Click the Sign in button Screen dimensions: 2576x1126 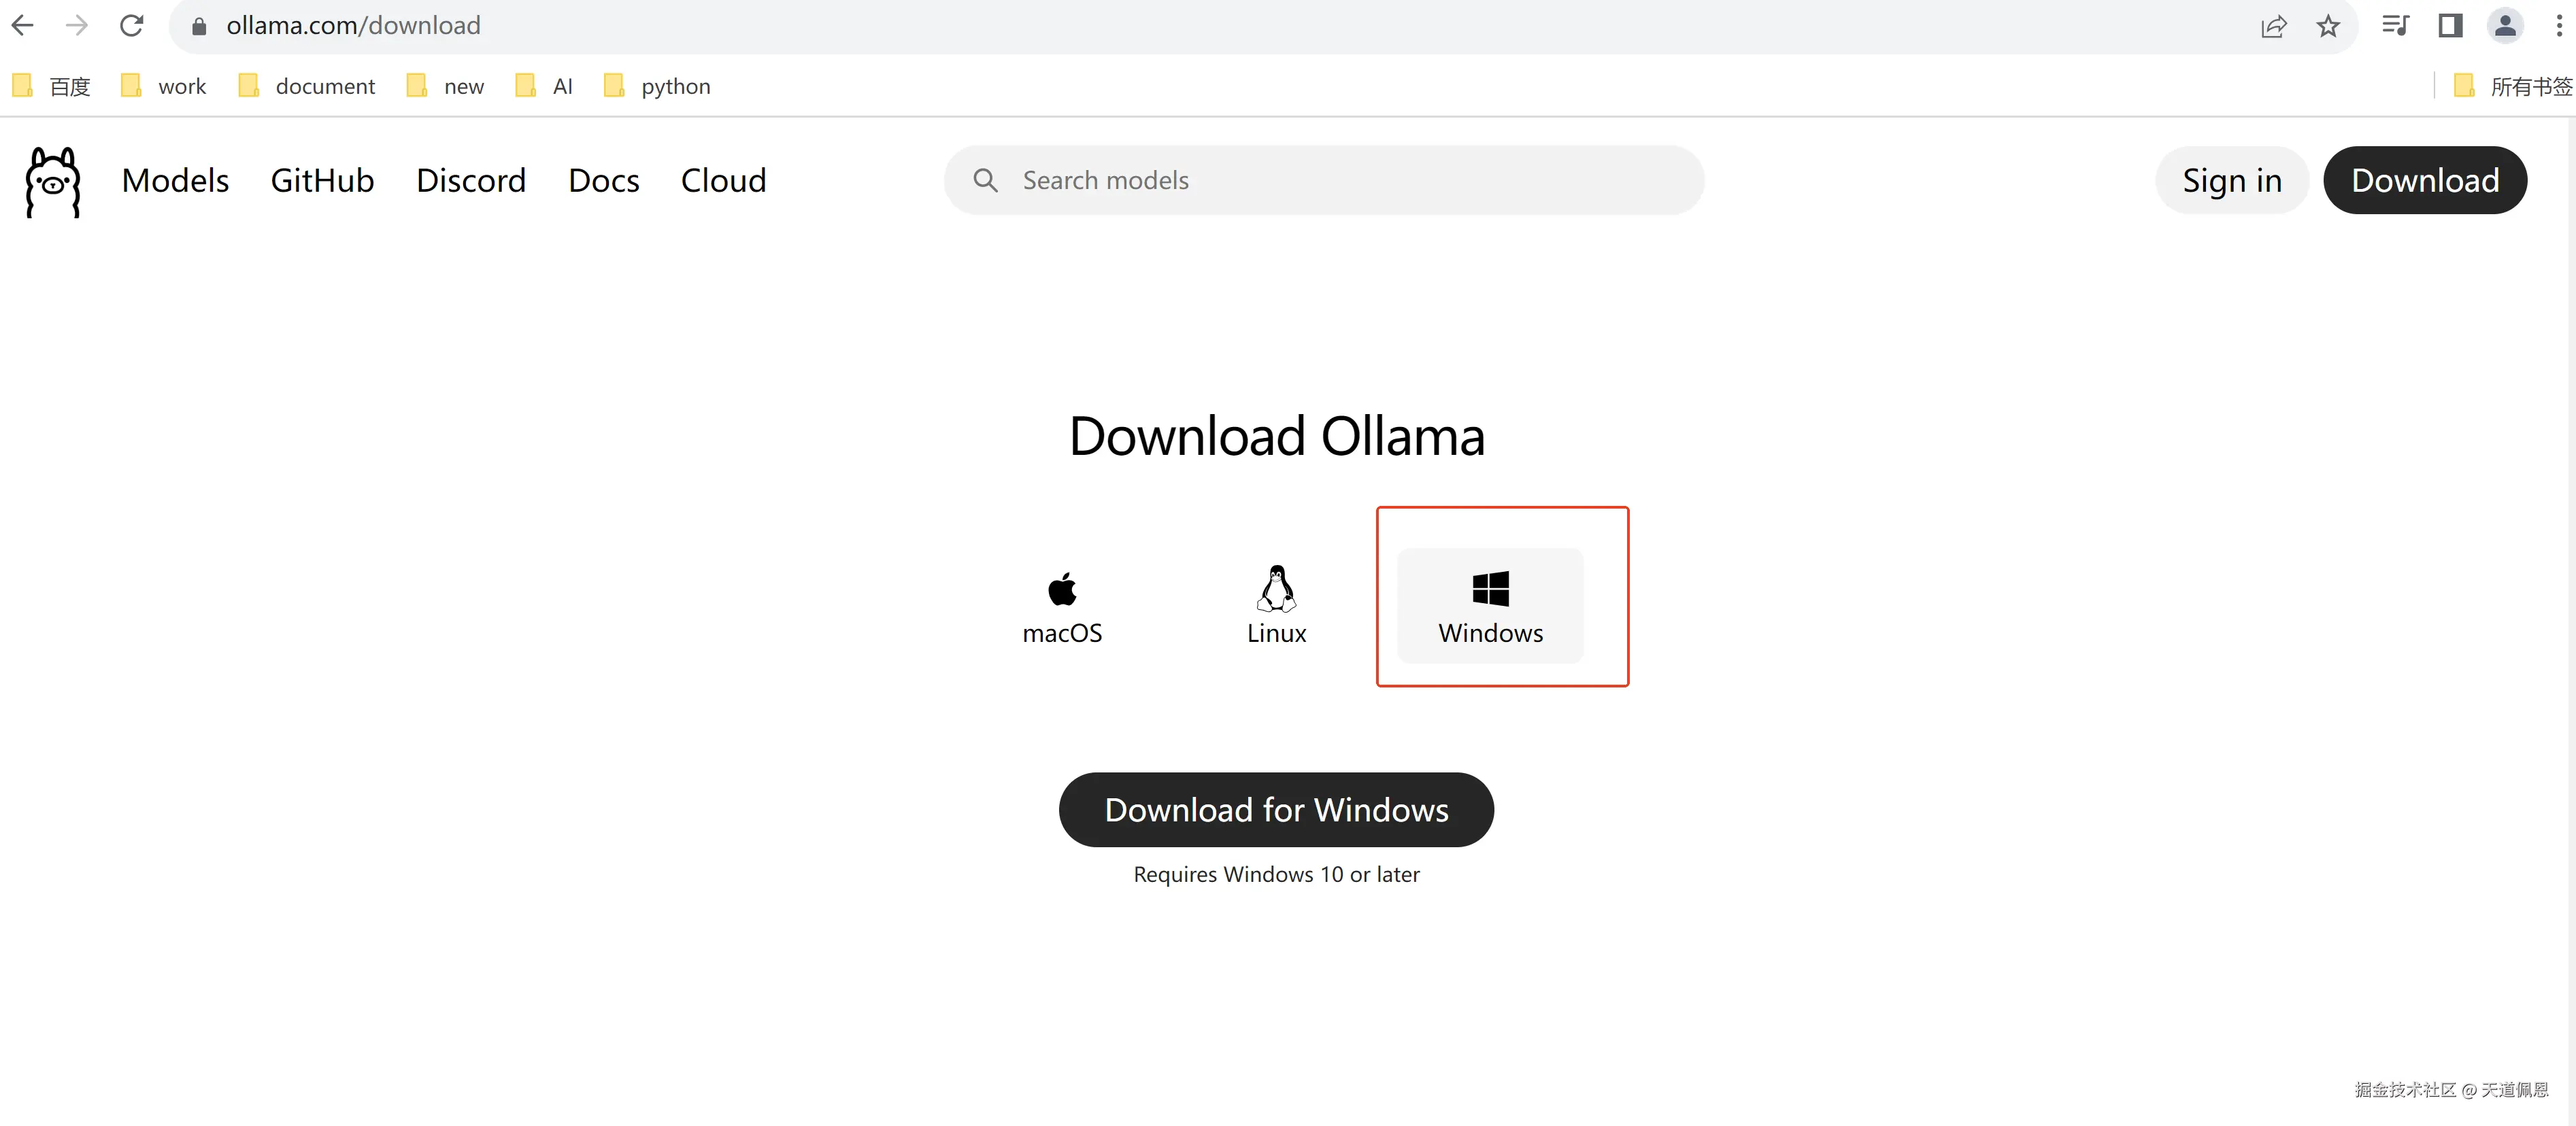(2231, 181)
